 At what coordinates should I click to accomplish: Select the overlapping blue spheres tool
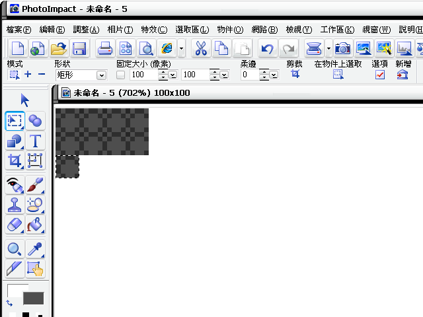click(x=35, y=121)
